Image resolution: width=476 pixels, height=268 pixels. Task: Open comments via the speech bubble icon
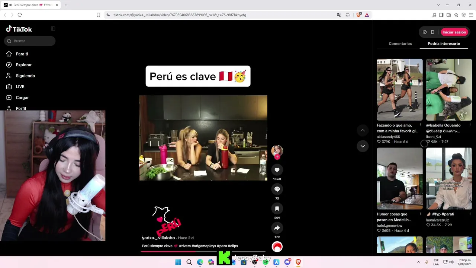pyautogui.click(x=277, y=189)
